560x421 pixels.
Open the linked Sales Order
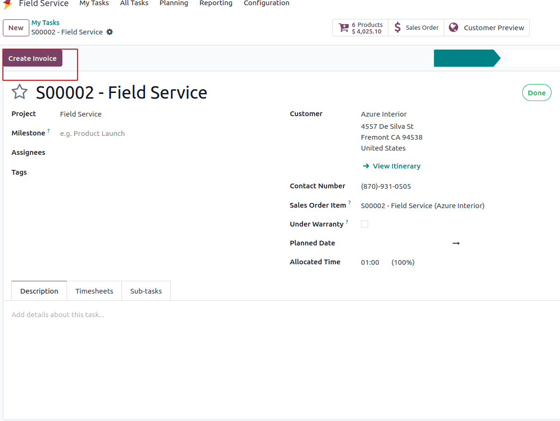(416, 28)
